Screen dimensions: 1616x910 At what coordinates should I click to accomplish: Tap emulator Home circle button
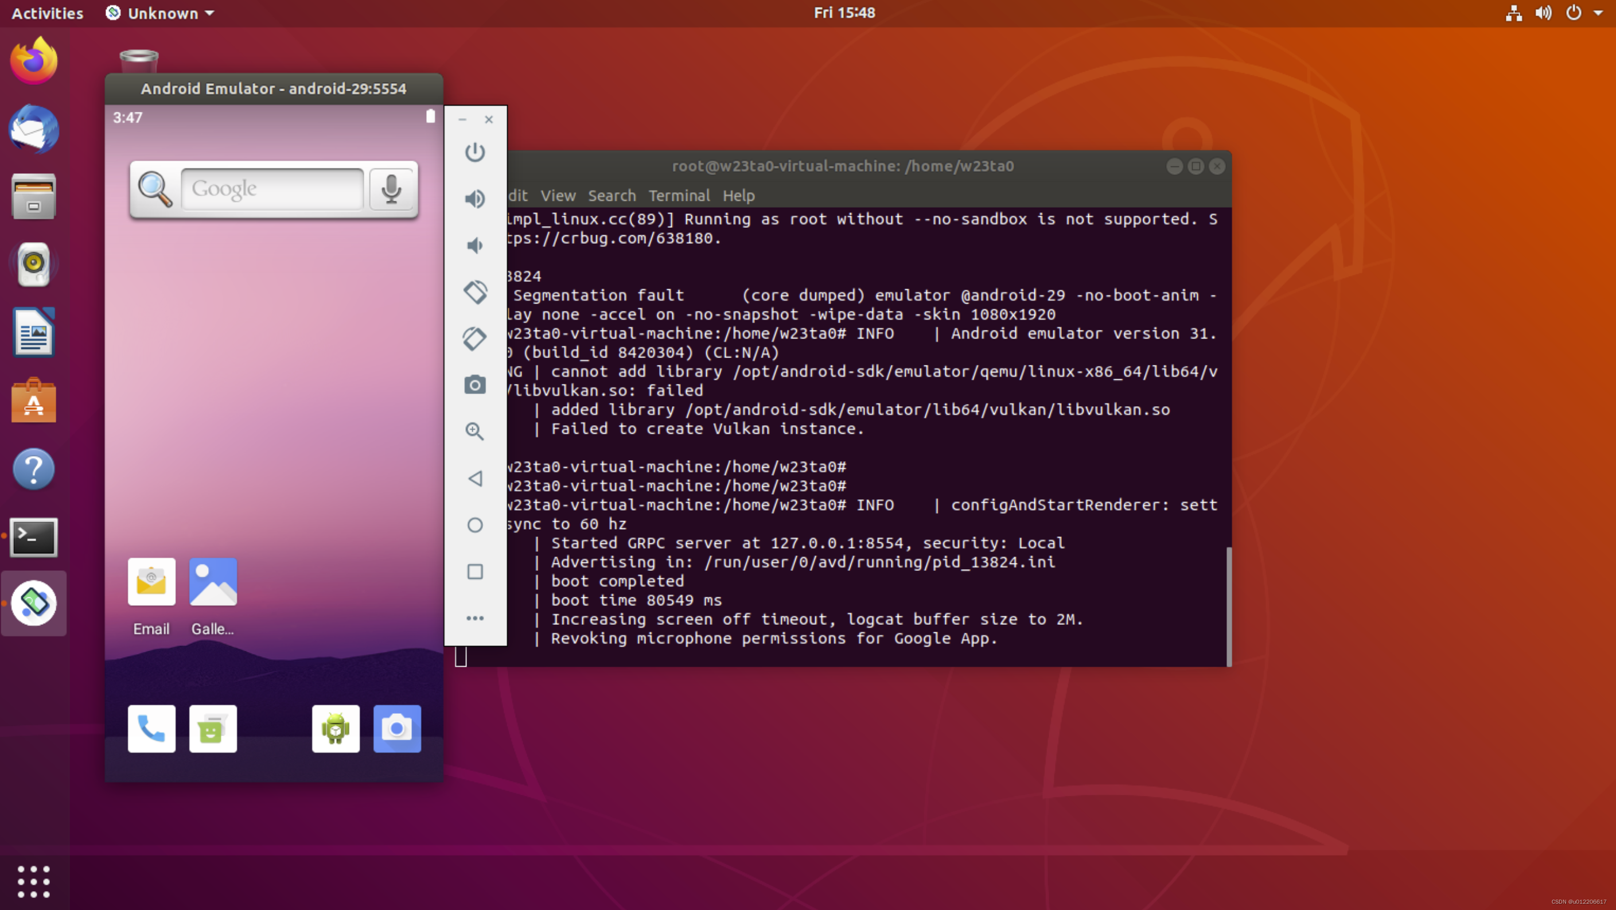(475, 524)
